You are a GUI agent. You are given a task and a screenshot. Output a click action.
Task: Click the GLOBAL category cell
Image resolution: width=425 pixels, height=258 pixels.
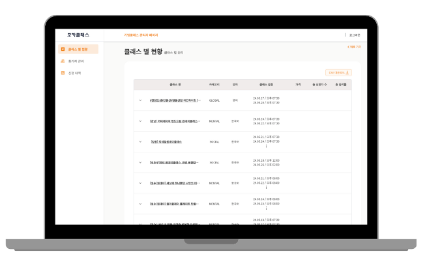(x=214, y=100)
